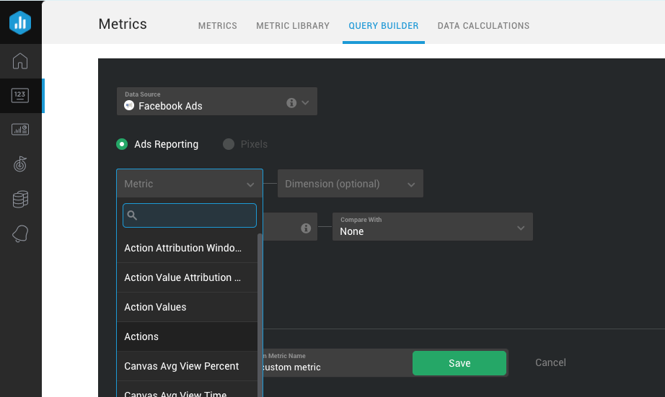Screen dimensions: 665x397
Task: Click the Data Source info icon
Action: click(x=291, y=103)
